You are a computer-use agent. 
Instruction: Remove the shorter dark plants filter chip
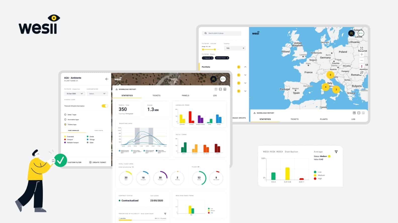(212, 58)
